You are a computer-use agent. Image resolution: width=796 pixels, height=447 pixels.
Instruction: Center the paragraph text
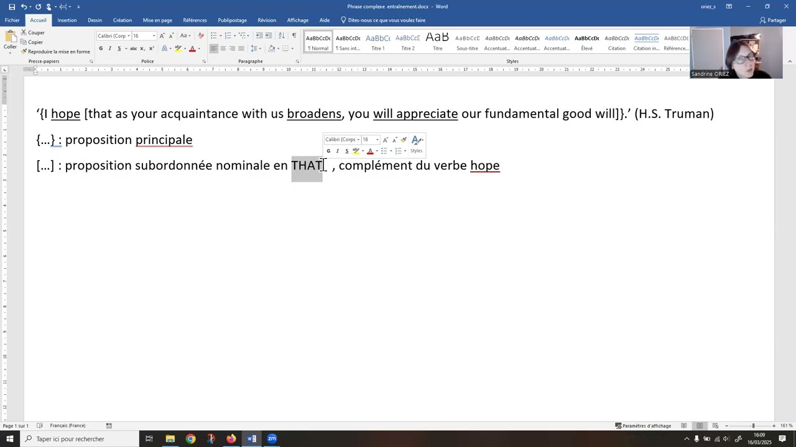[223, 48]
